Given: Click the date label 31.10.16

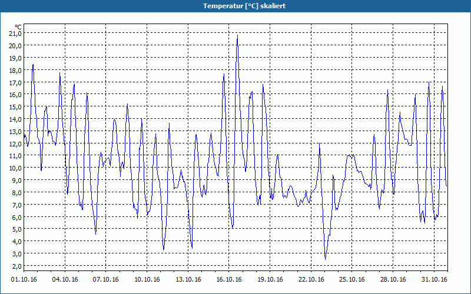Looking at the screenshot, I should click(x=434, y=280).
